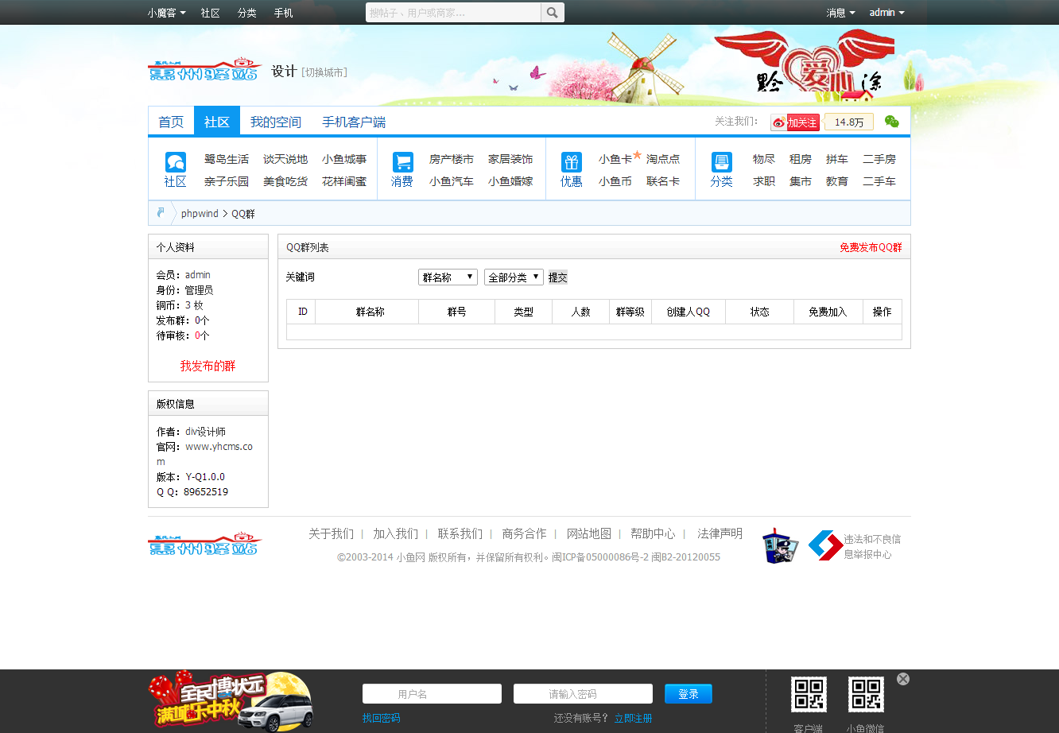Open the 消息 dropdown
The height and width of the screenshot is (733, 1059).
[841, 13]
